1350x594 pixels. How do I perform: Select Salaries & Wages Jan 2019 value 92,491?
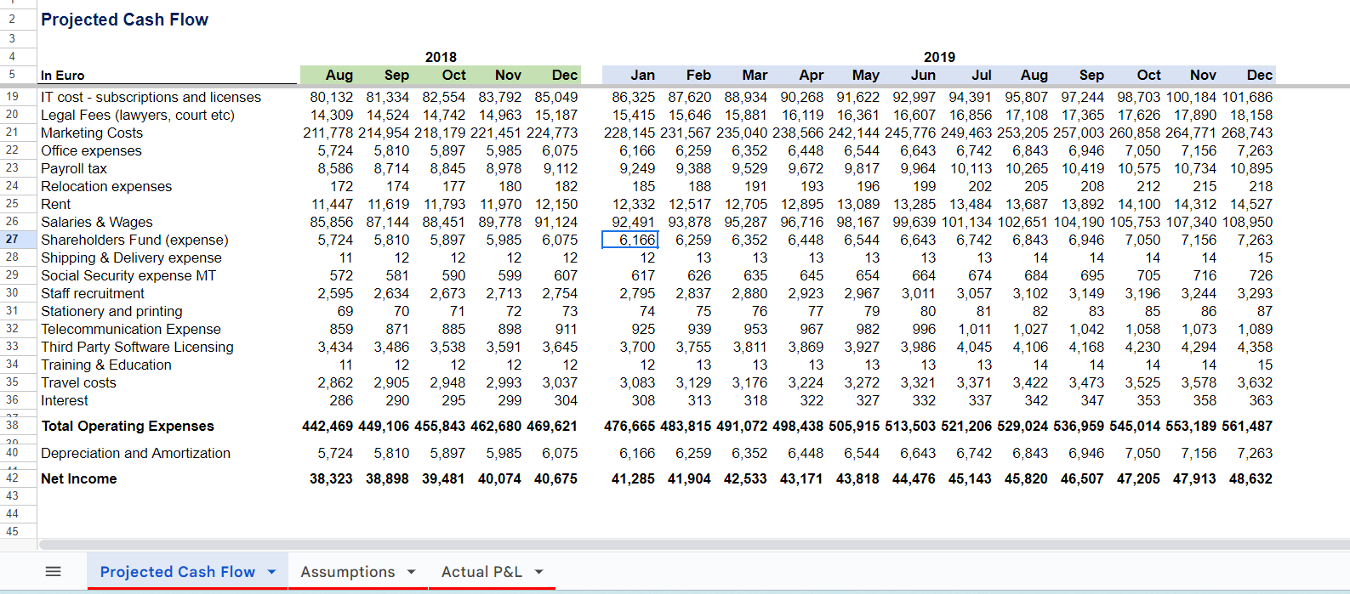point(633,222)
